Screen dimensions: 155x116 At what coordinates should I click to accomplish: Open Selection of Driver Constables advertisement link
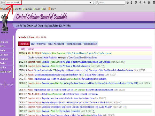click(75, 53)
